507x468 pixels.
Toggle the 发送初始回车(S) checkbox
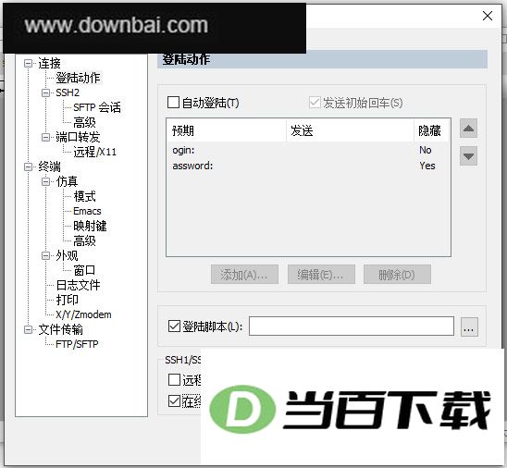pyautogui.click(x=315, y=103)
